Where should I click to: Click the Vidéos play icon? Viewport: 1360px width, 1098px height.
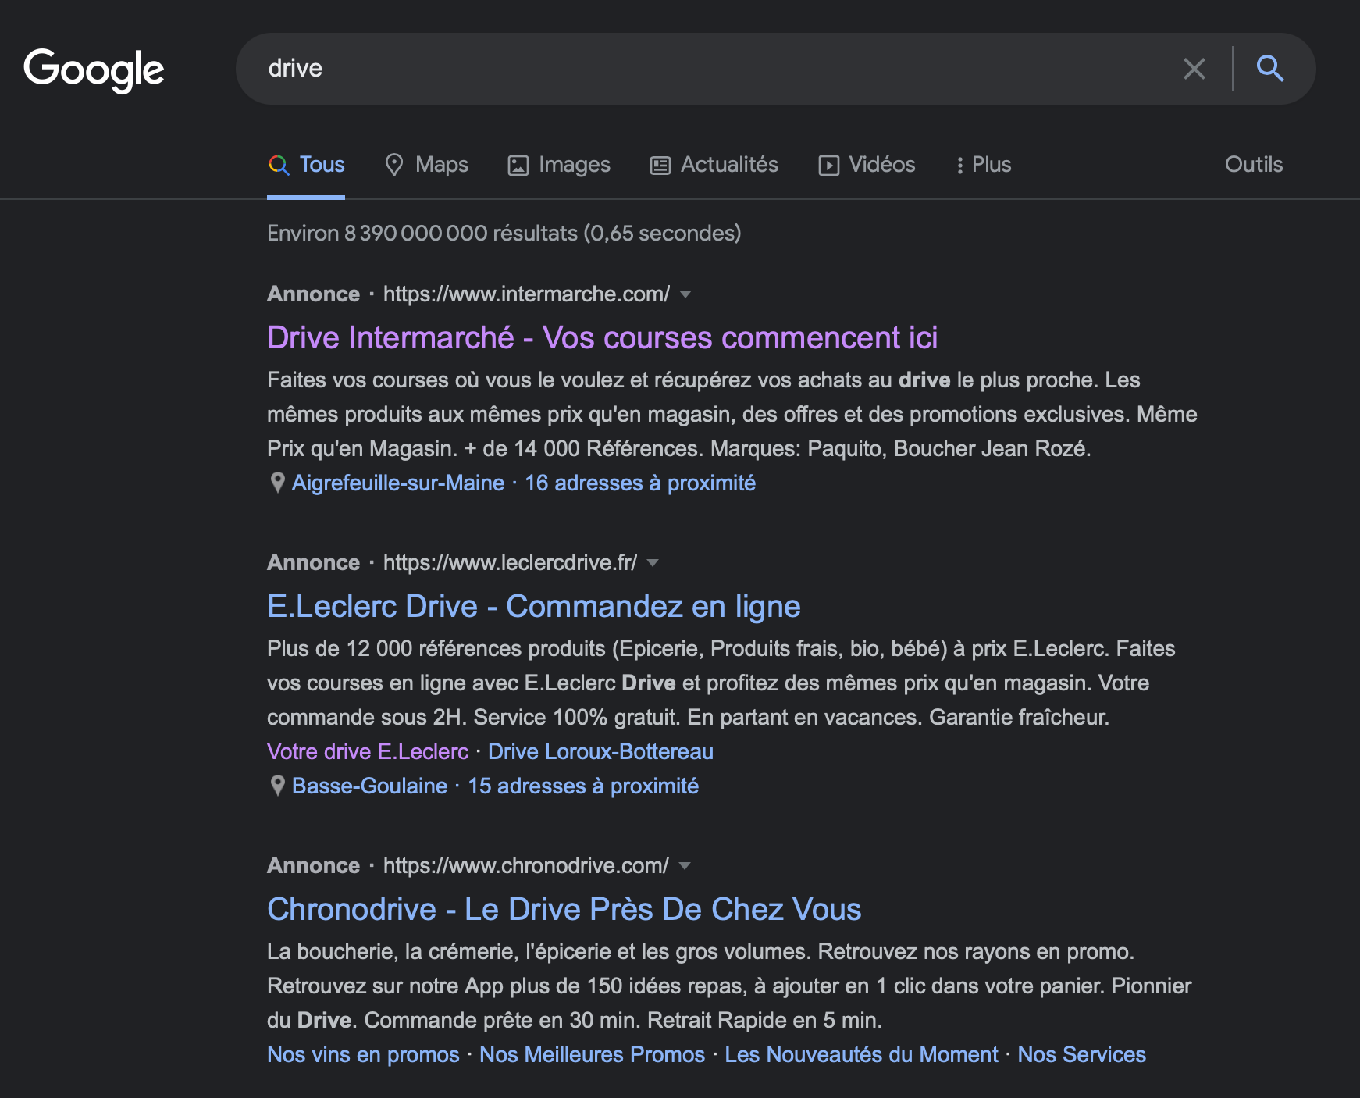click(x=828, y=166)
